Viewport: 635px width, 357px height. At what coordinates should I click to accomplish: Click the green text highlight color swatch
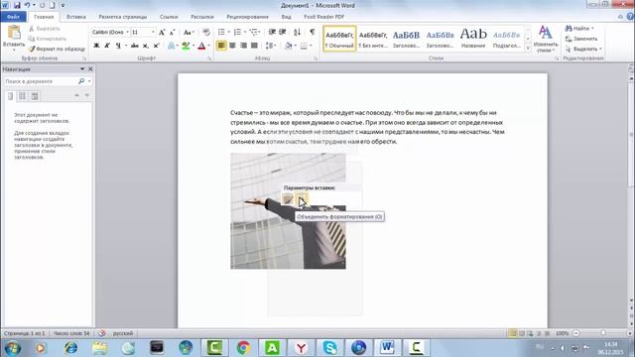coord(186,46)
